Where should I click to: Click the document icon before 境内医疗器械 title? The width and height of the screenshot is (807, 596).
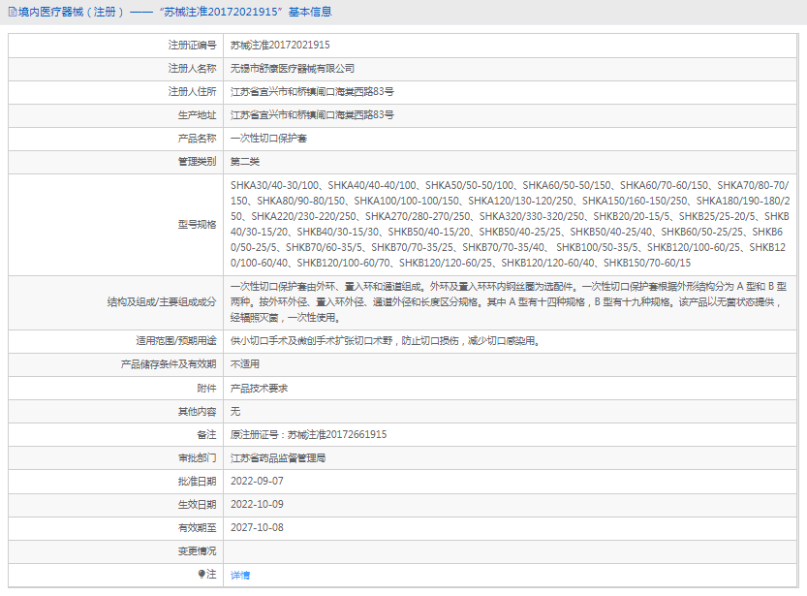tap(11, 13)
